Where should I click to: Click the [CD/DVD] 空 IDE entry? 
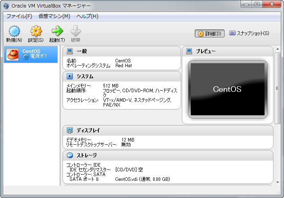(129, 170)
